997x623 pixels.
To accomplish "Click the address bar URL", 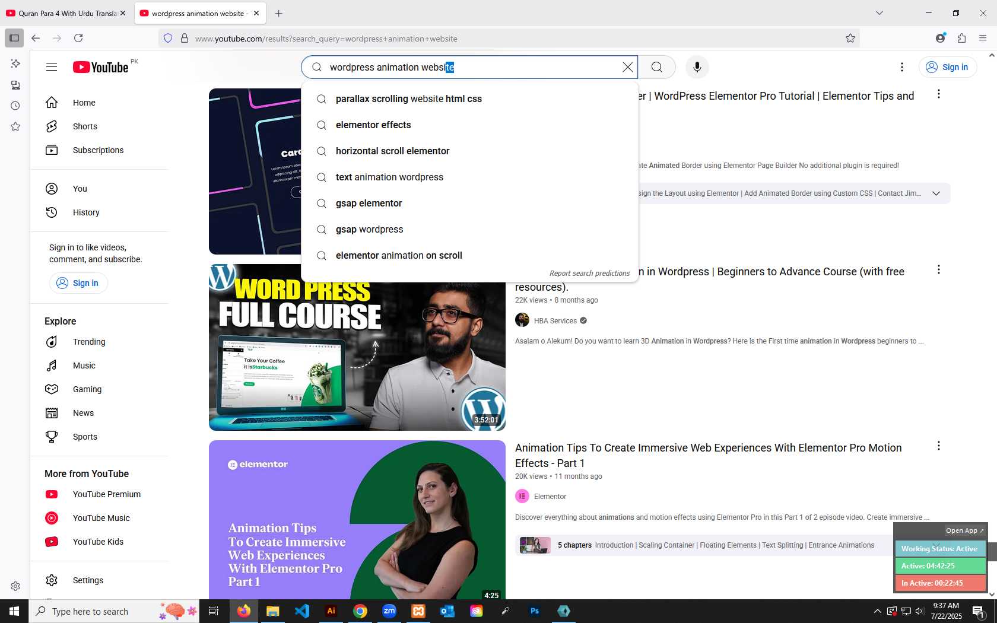I will point(326,39).
